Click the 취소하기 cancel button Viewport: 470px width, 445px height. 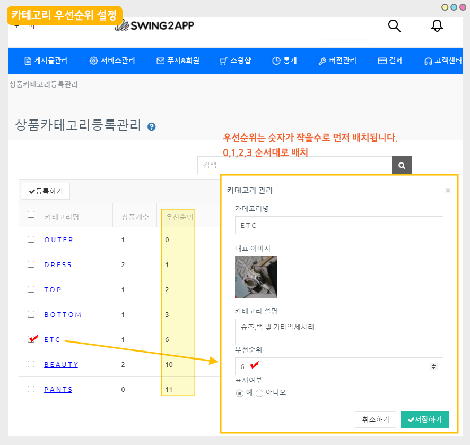click(x=376, y=420)
